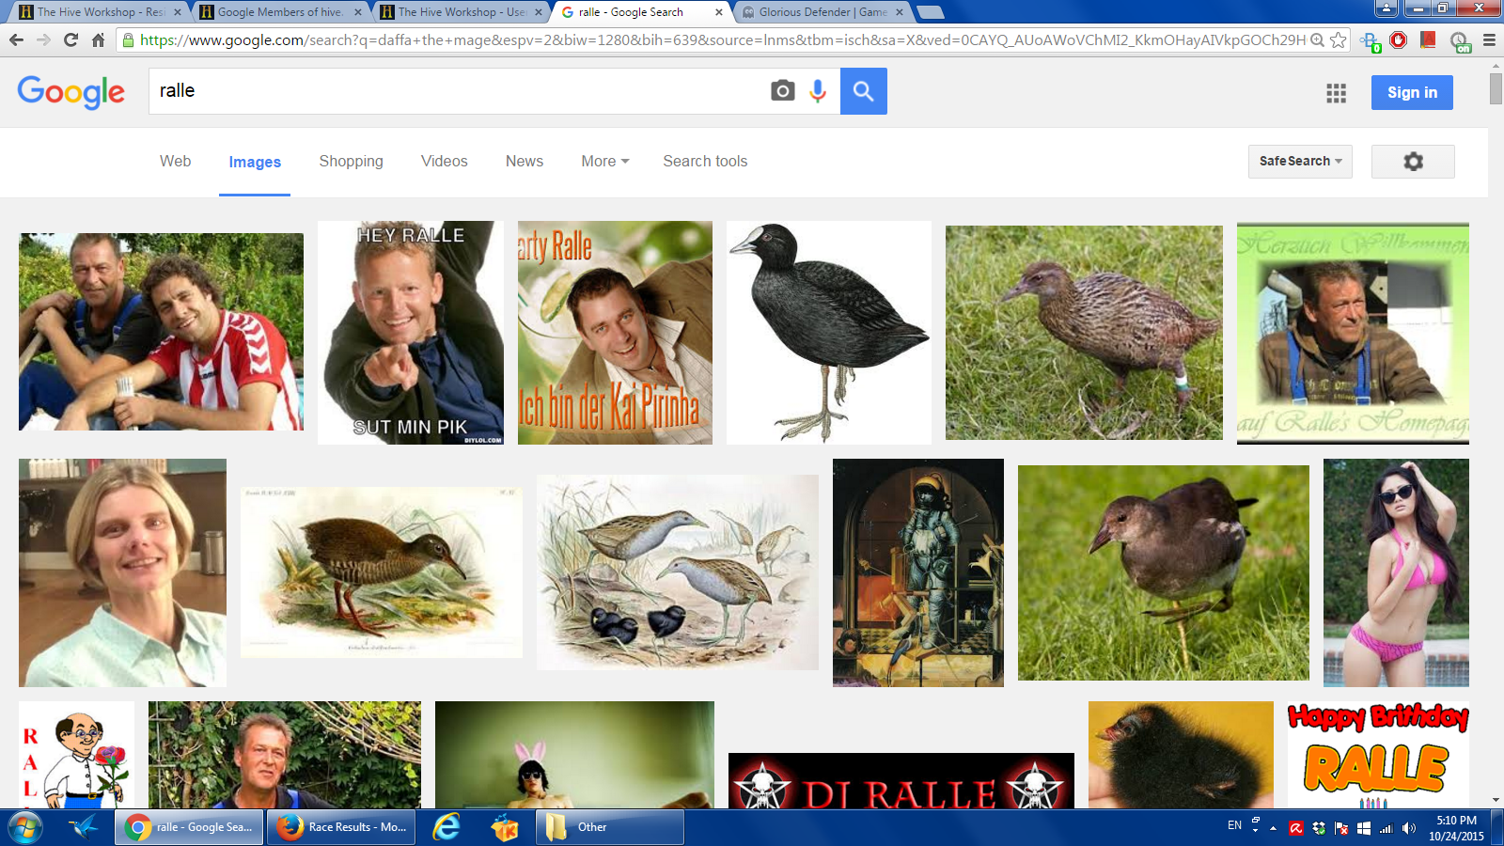Click the zoom magnifier icon in address bar

[x=1318, y=39]
